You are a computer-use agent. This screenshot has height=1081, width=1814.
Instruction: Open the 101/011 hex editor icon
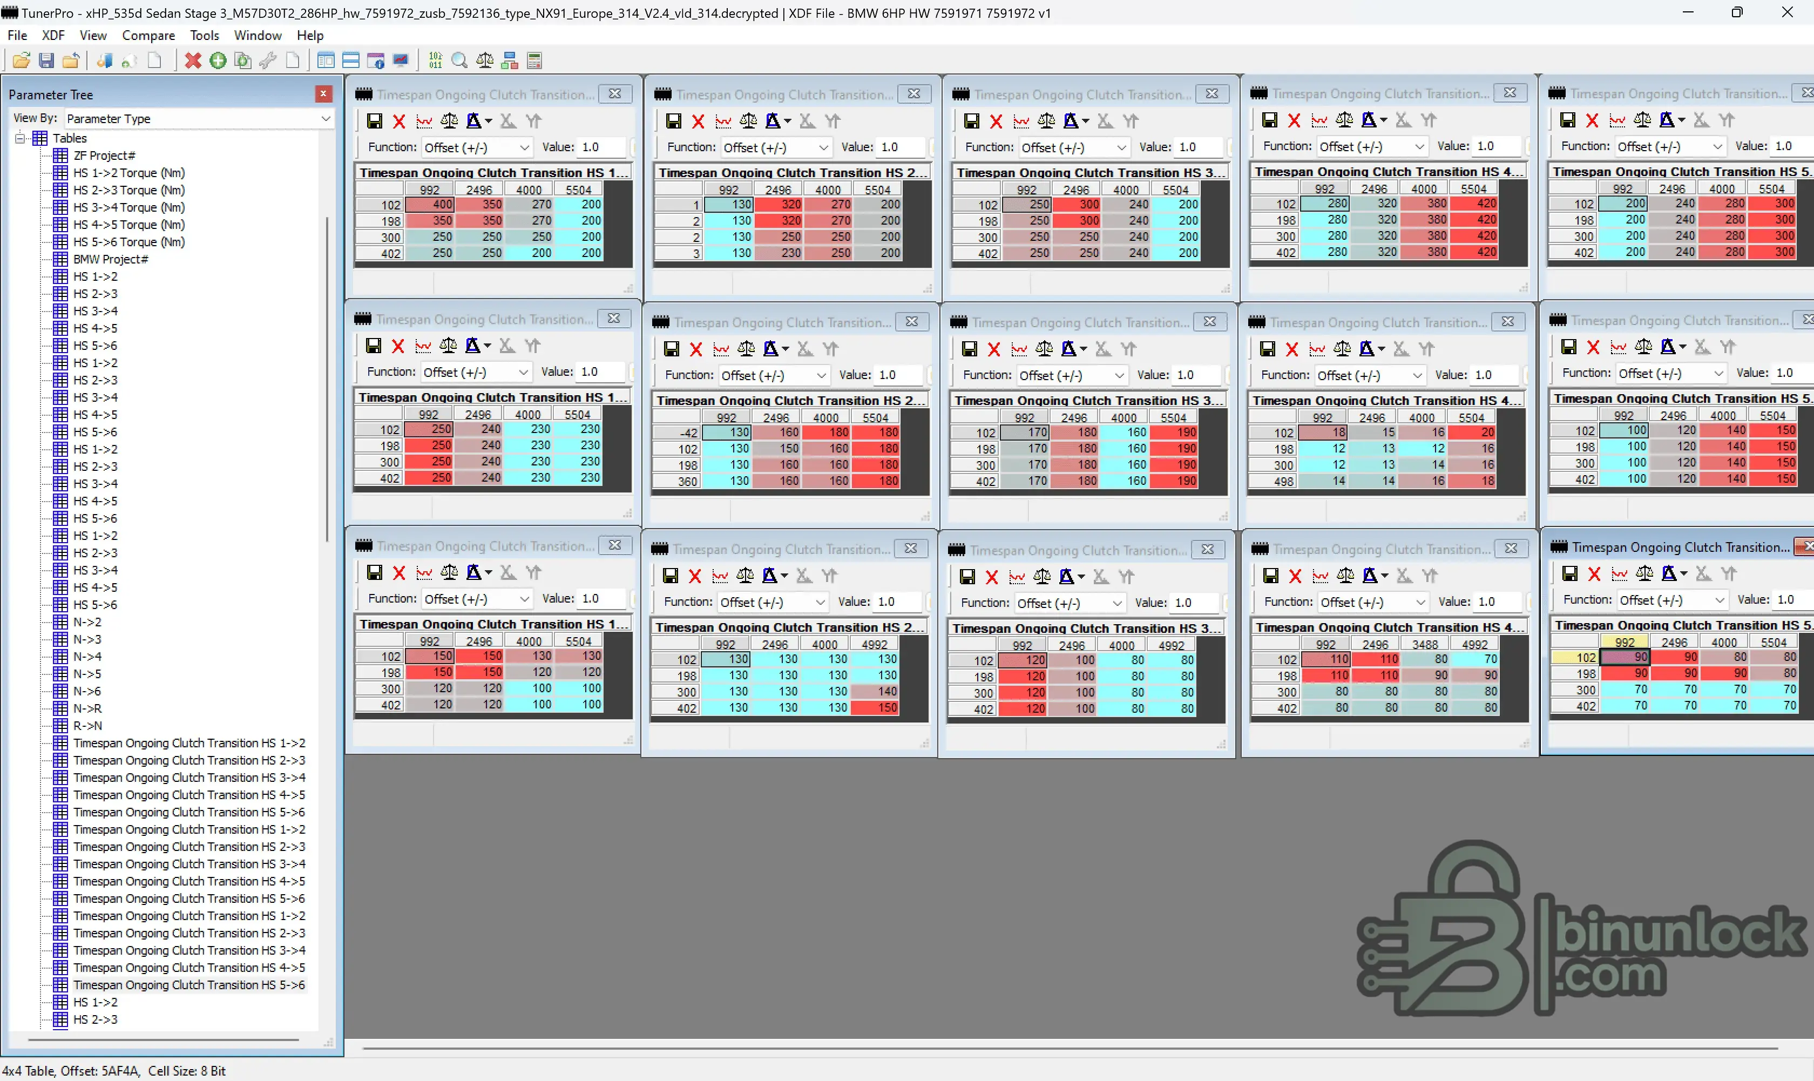pyautogui.click(x=435, y=60)
